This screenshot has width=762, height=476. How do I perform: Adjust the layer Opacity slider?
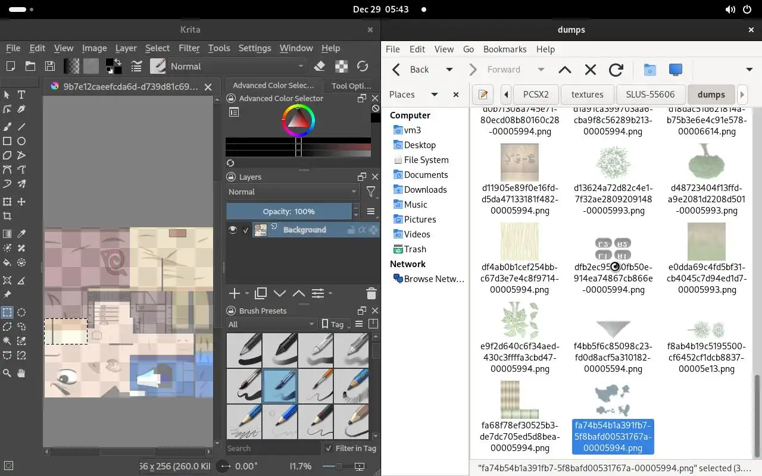coord(289,211)
